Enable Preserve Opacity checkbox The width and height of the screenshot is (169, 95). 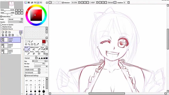tap(1, 25)
